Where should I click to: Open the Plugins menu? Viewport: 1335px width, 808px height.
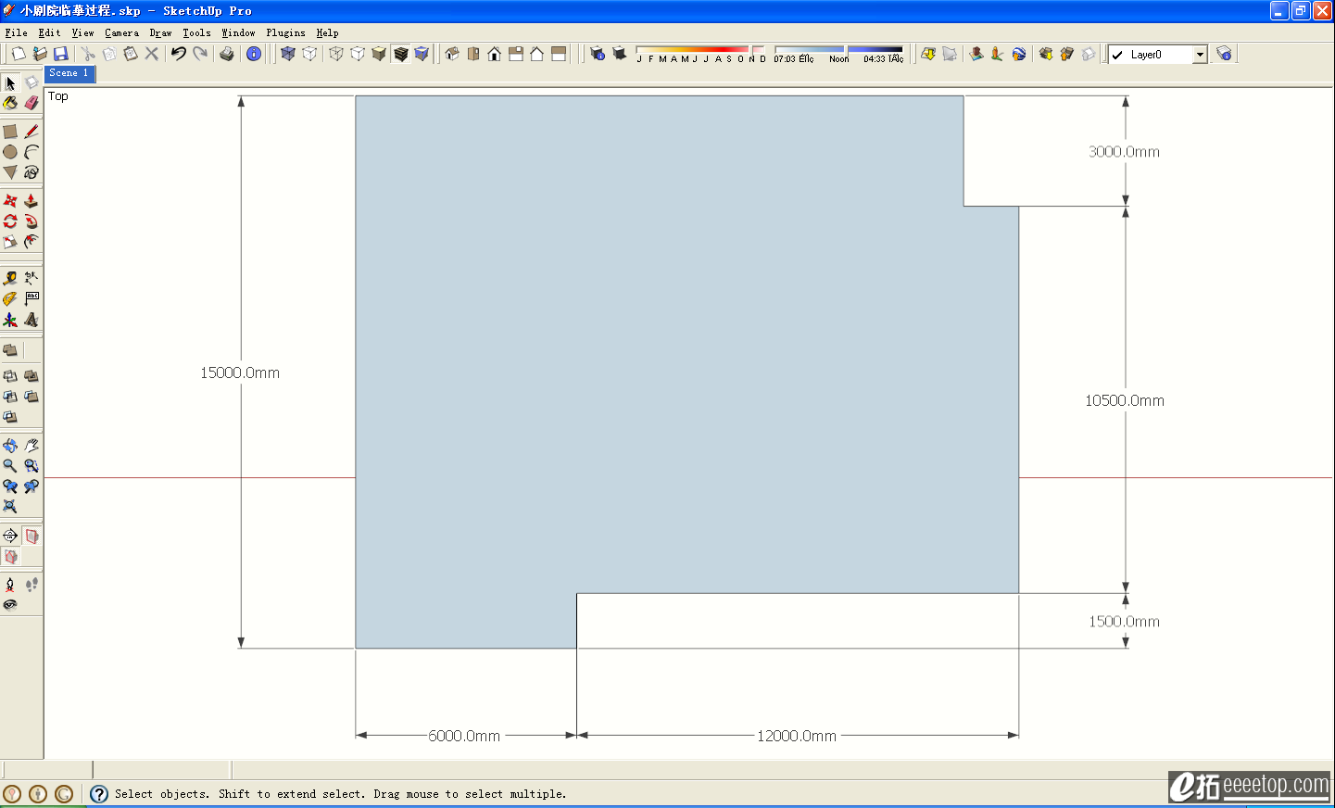coord(285,32)
